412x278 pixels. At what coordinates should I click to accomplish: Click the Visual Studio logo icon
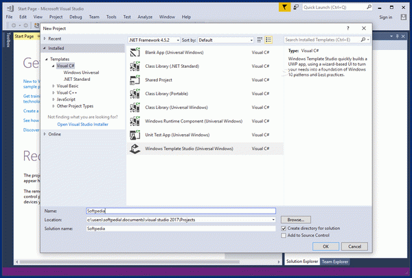pos(10,8)
